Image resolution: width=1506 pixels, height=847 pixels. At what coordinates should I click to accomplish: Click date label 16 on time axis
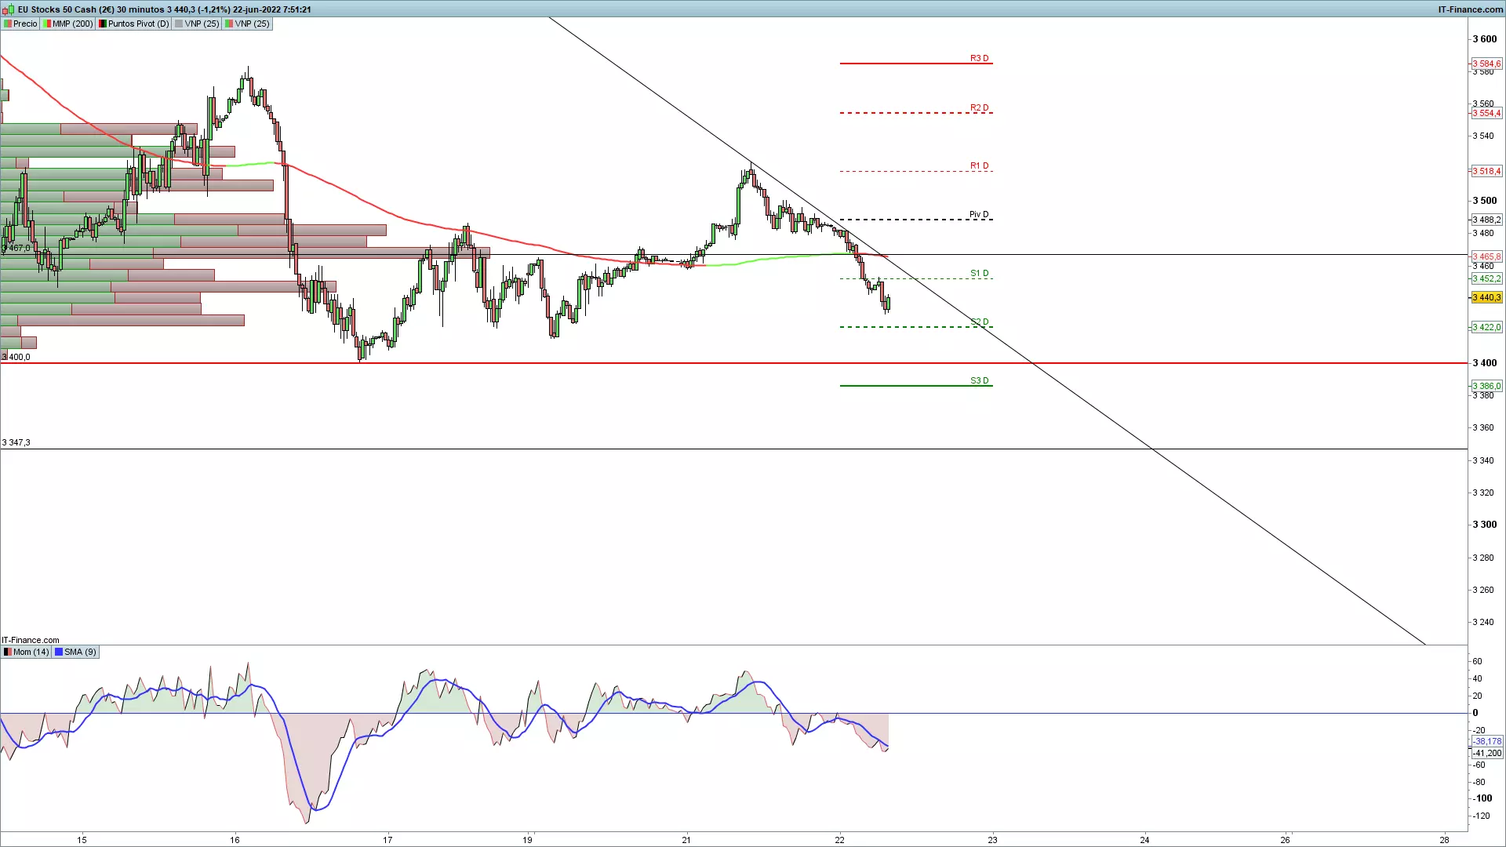pos(235,840)
